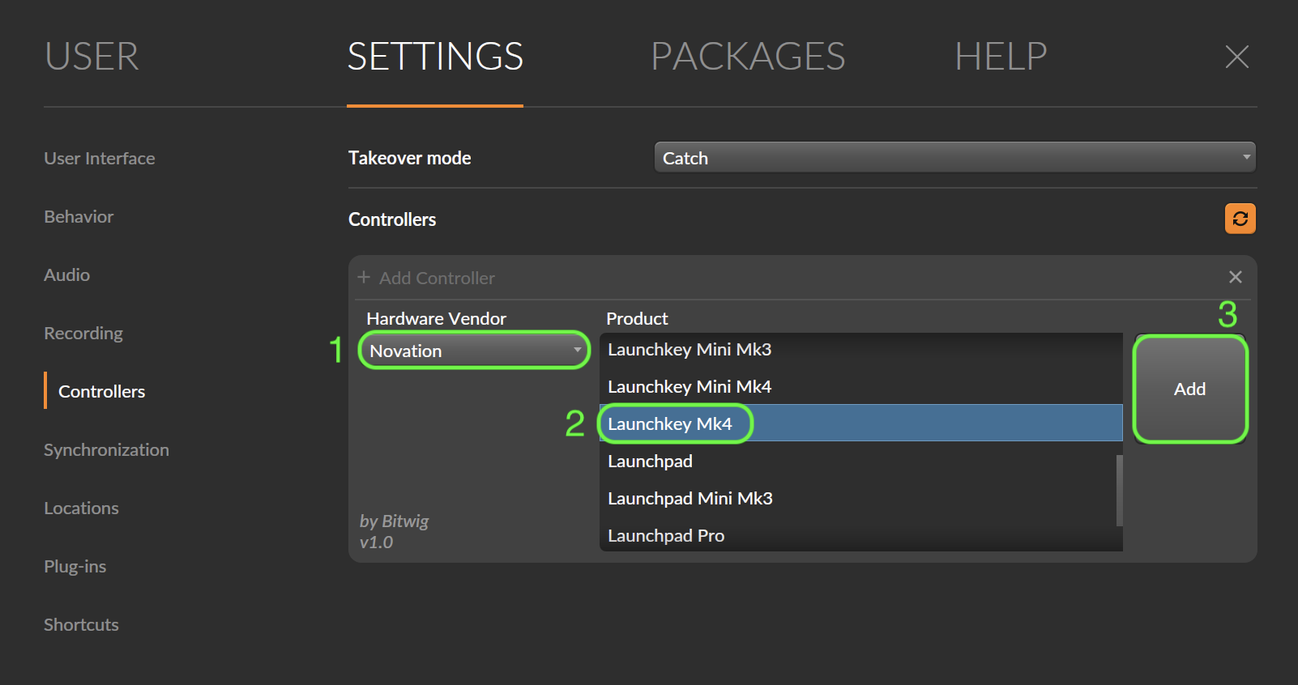Screen dimensions: 1298x685
Task: Open the Audio settings section
Action: 66,275
